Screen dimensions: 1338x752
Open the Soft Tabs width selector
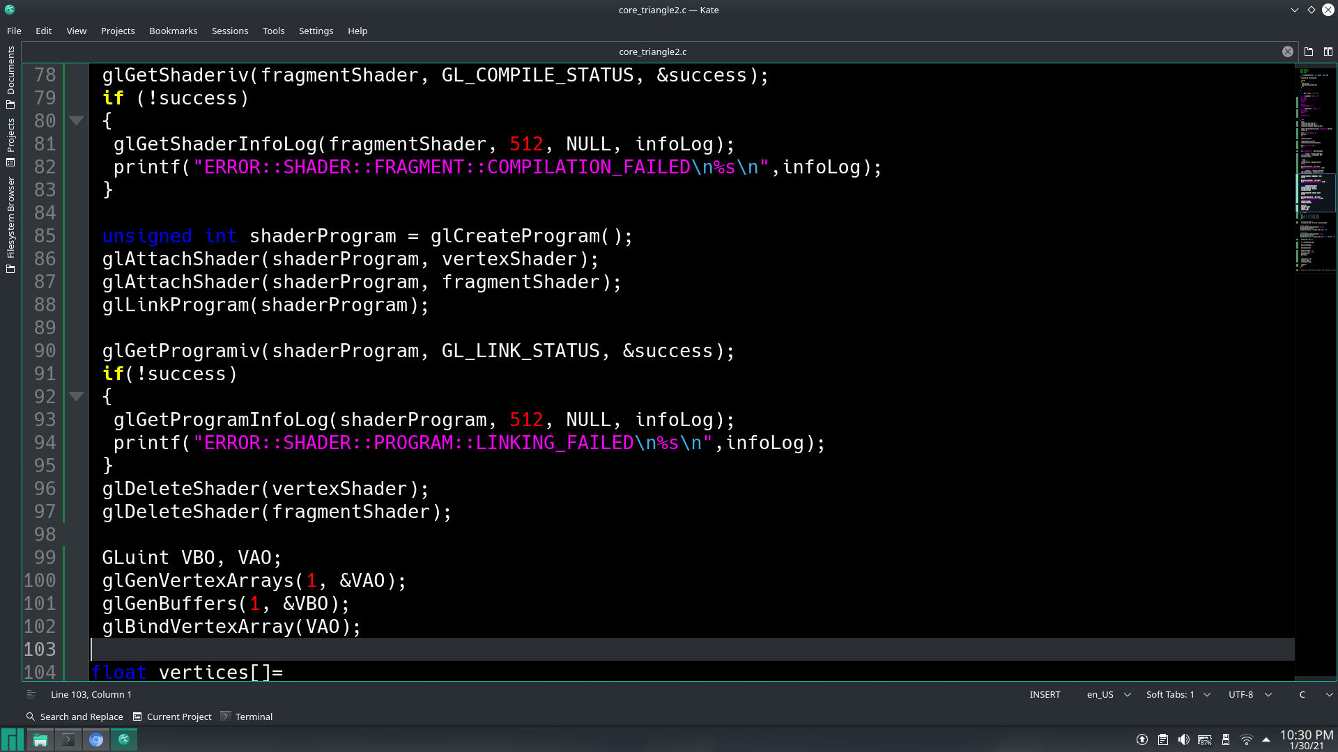pos(1178,694)
